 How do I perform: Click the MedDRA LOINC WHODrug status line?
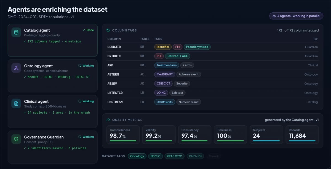57,77
